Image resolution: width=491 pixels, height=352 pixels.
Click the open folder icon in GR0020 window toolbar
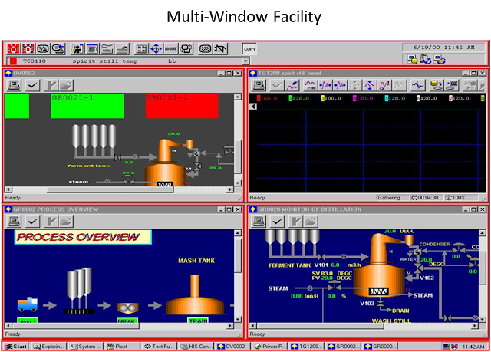[309, 221]
